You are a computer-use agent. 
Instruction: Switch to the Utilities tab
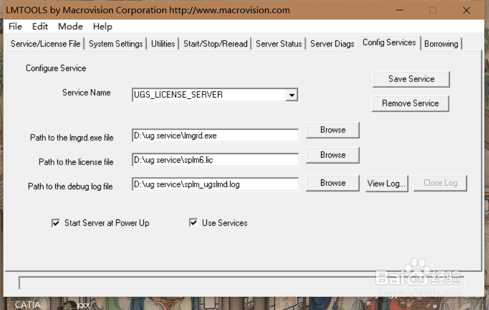(163, 44)
